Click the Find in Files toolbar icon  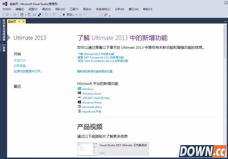point(106,14)
